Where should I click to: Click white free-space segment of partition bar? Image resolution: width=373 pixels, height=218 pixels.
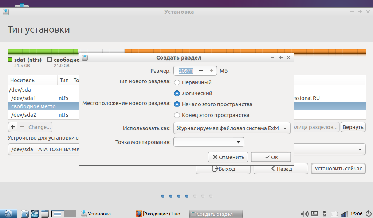point(101,51)
